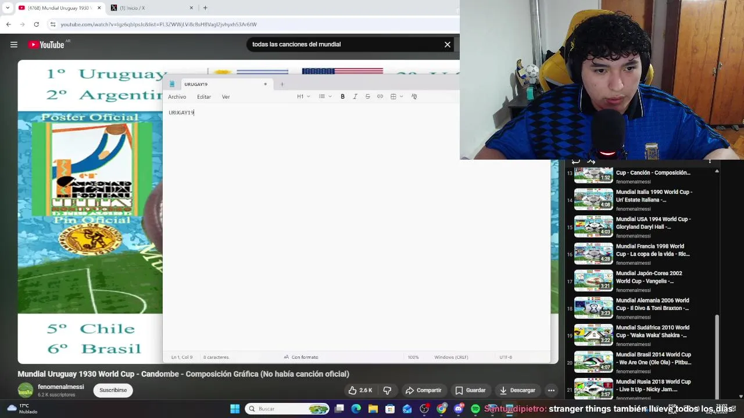Screen dimensions: 744x418
Task: Clear formatting in Notepad toolbar
Action: [414, 96]
